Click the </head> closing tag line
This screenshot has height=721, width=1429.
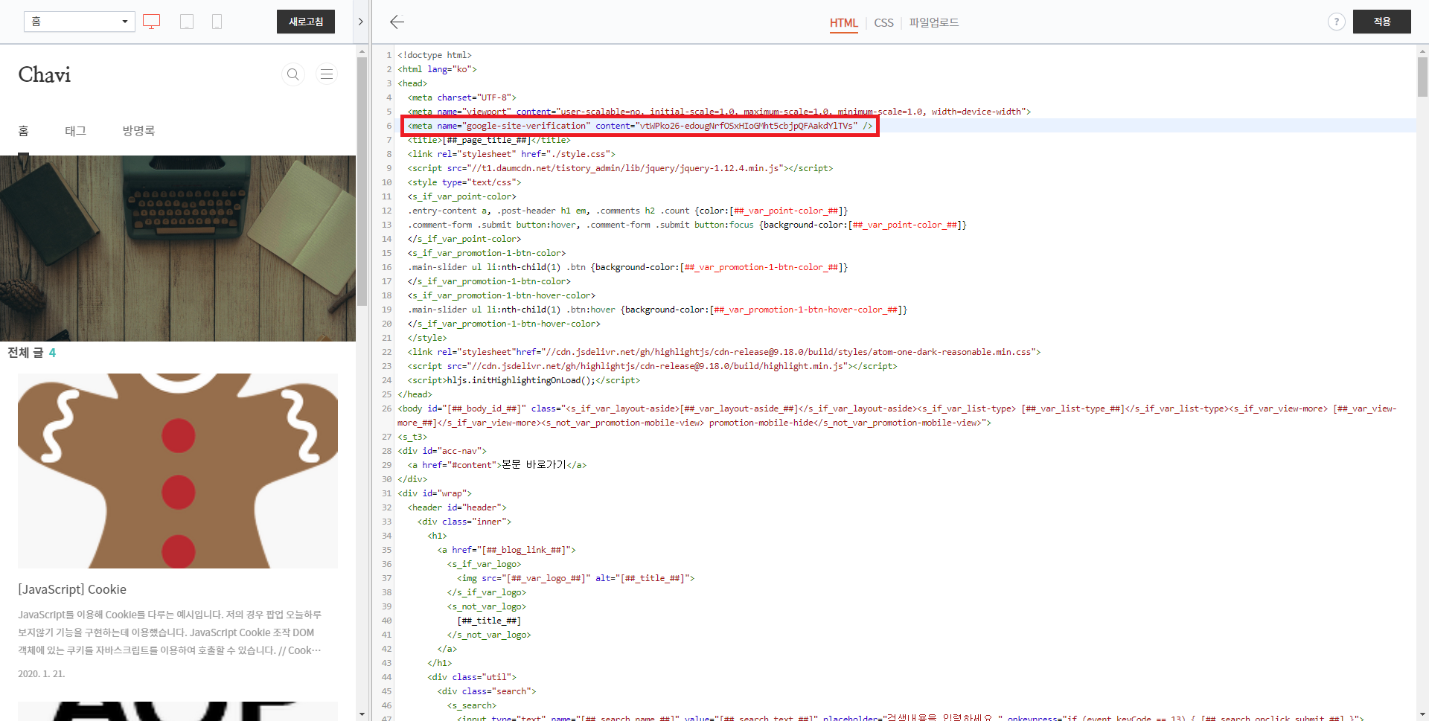click(x=415, y=394)
